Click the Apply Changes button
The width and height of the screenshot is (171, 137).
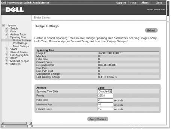(x=98, y=119)
